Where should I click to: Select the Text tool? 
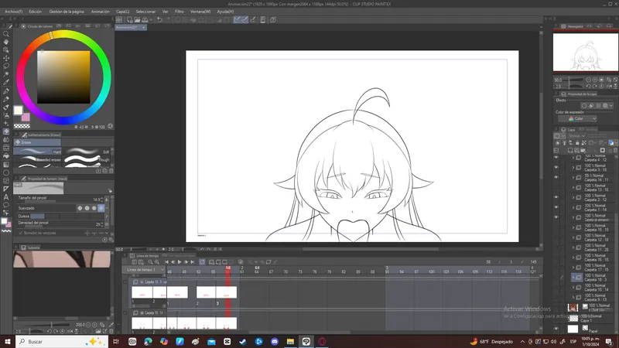coord(6,197)
